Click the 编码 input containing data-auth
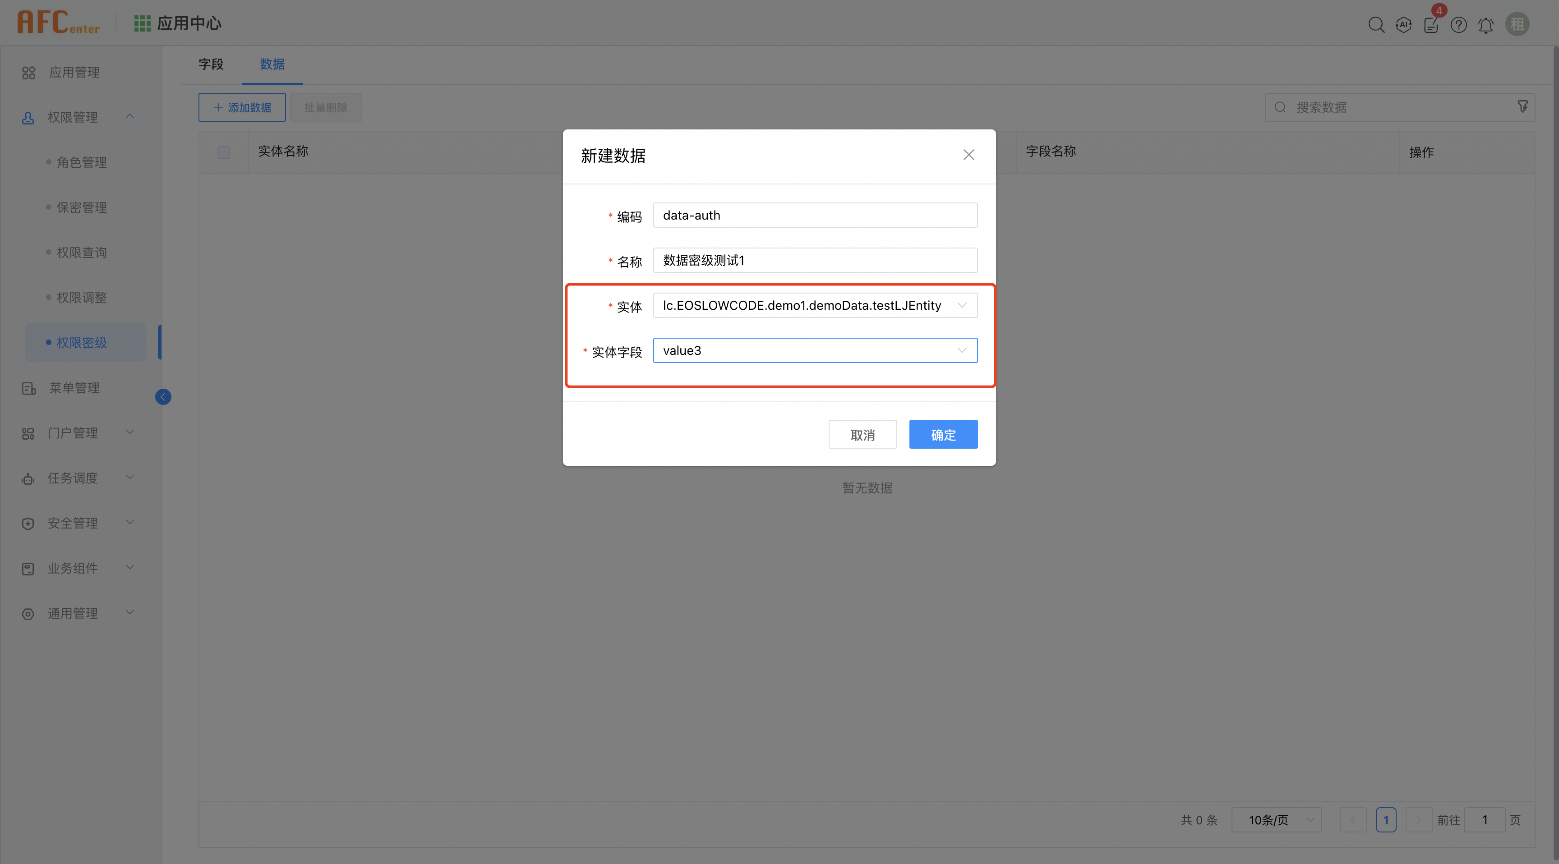1559x864 pixels. pos(815,215)
